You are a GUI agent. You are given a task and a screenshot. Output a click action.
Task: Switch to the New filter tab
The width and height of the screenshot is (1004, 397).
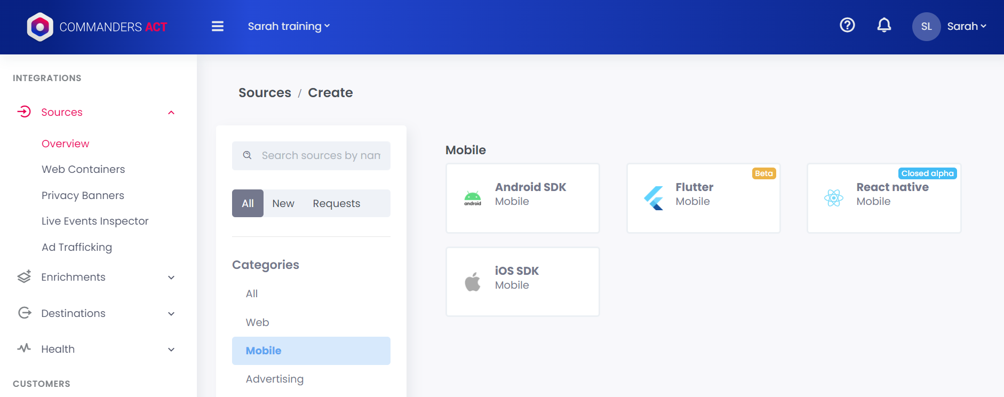click(283, 203)
